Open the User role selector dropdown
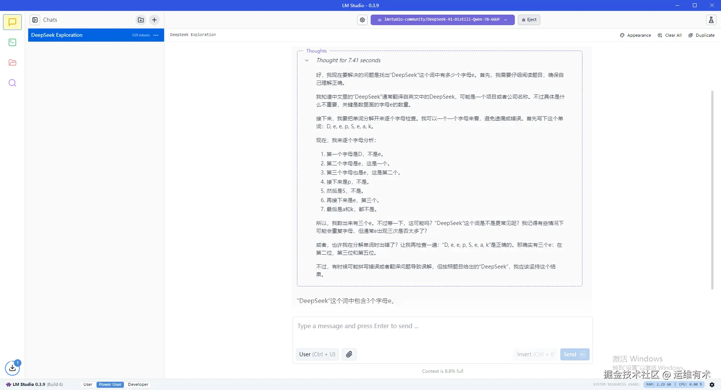 pos(317,354)
